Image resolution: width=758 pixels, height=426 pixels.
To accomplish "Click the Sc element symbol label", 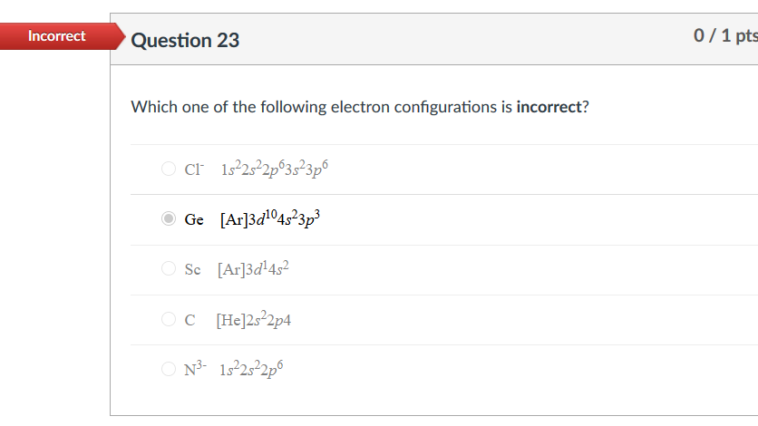I will pos(192,269).
